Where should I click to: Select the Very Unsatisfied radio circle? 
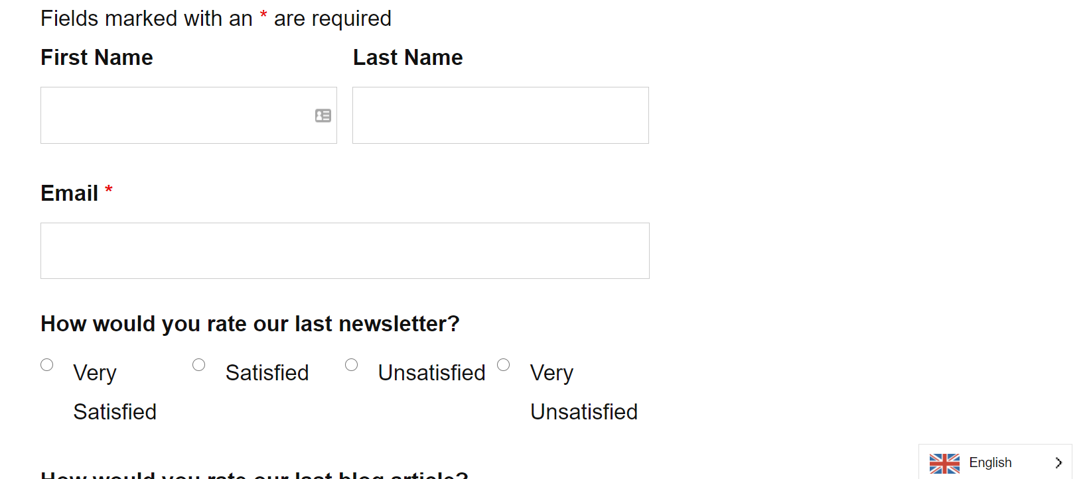pyautogui.click(x=504, y=365)
